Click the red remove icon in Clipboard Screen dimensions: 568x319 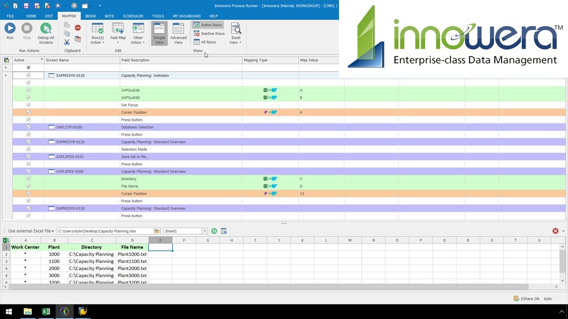[x=78, y=27]
